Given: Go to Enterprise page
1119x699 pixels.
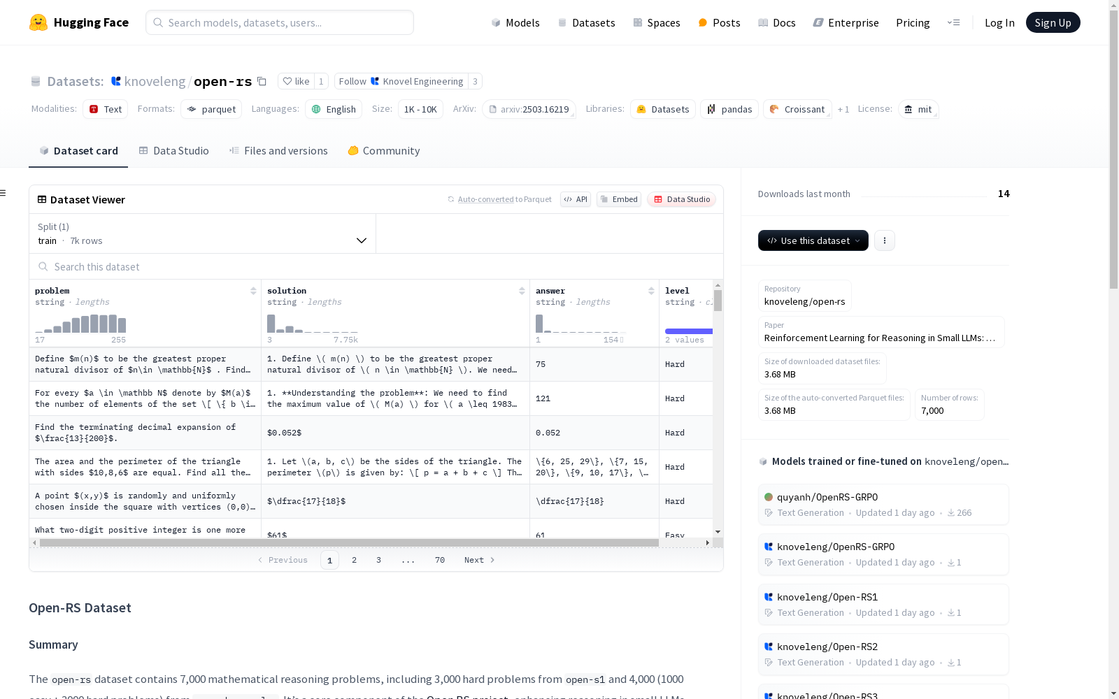Looking at the screenshot, I should point(846,22).
